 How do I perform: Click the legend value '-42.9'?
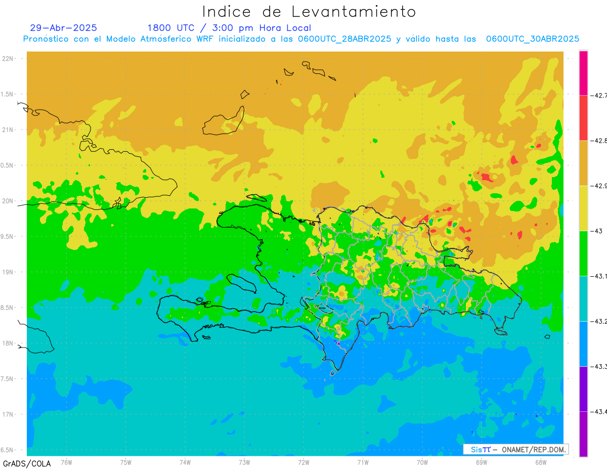pyautogui.click(x=599, y=186)
